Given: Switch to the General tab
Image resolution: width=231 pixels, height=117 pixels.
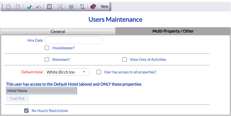Looking at the screenshot, I should pos(58,31).
